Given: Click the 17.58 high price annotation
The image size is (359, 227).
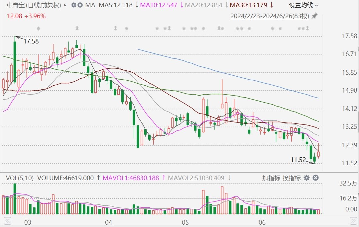Looking at the screenshot, I should pyautogui.click(x=31, y=41).
